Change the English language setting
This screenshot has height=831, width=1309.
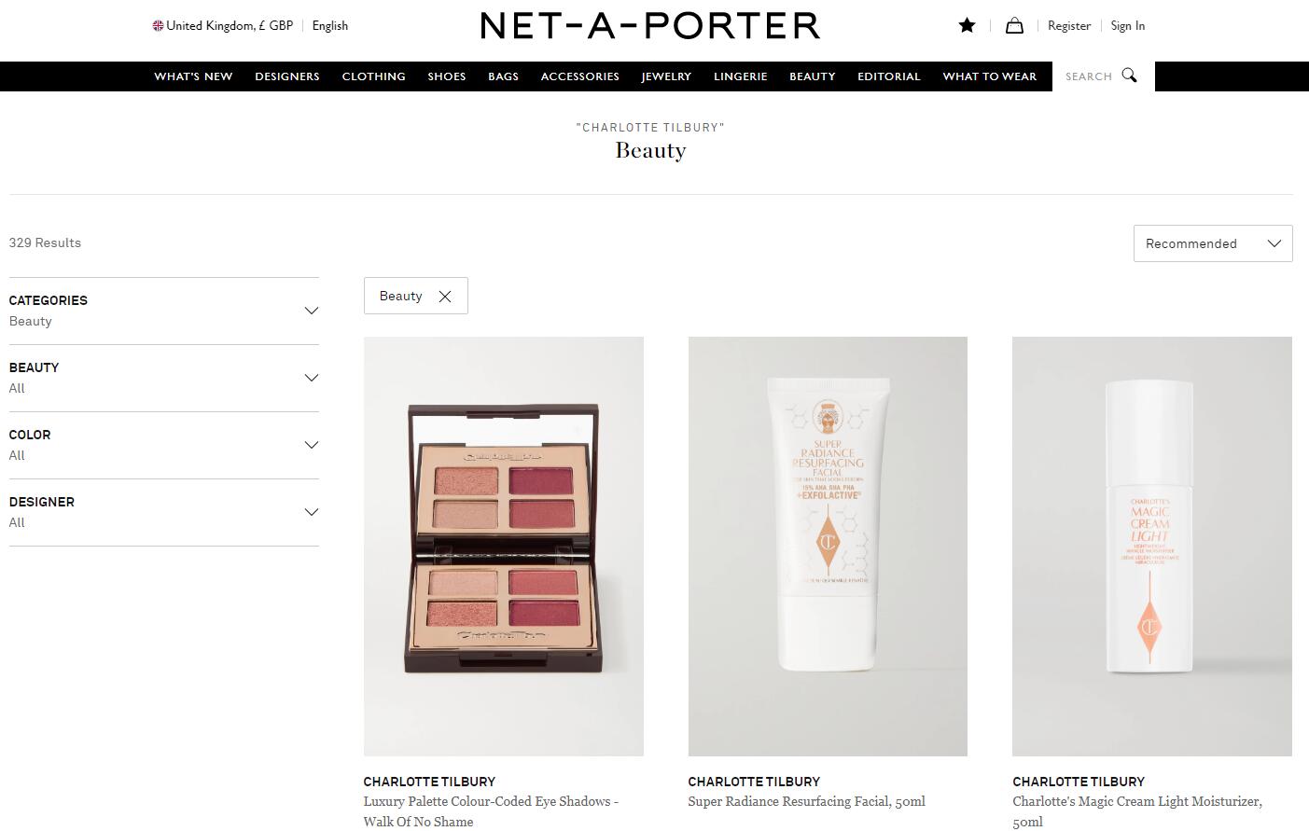330,26
